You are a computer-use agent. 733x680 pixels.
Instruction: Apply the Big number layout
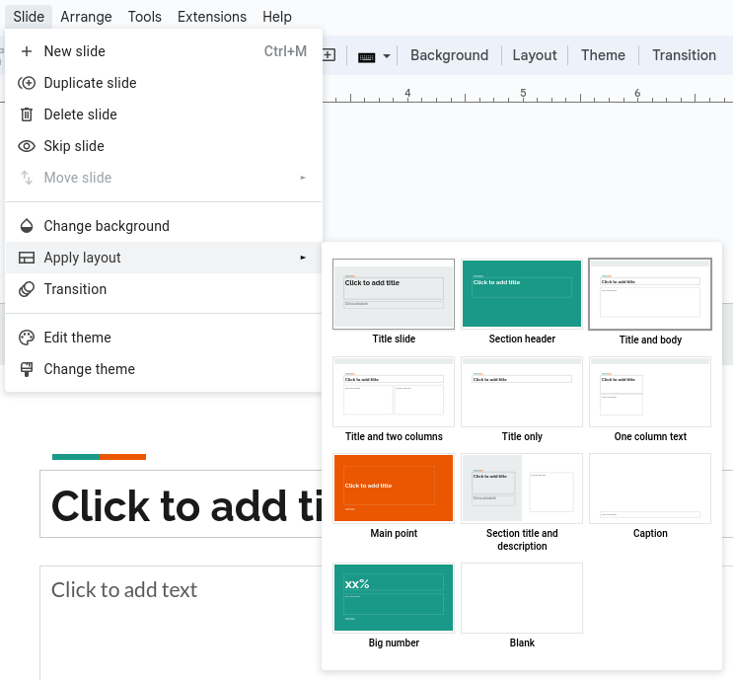(x=394, y=597)
